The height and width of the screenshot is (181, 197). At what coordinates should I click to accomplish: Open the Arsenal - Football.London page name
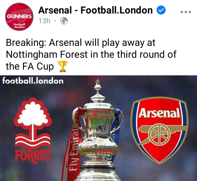95,10
